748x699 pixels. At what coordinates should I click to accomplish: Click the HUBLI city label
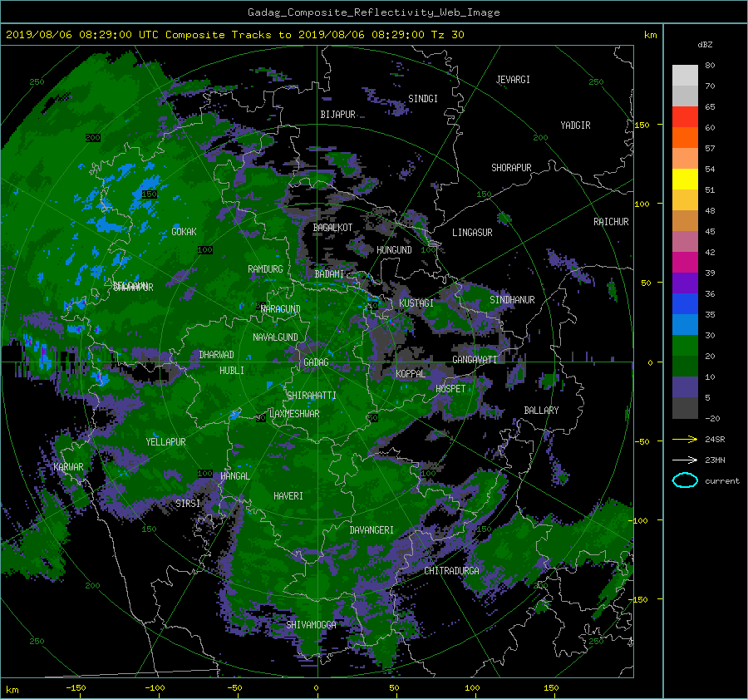232,371
